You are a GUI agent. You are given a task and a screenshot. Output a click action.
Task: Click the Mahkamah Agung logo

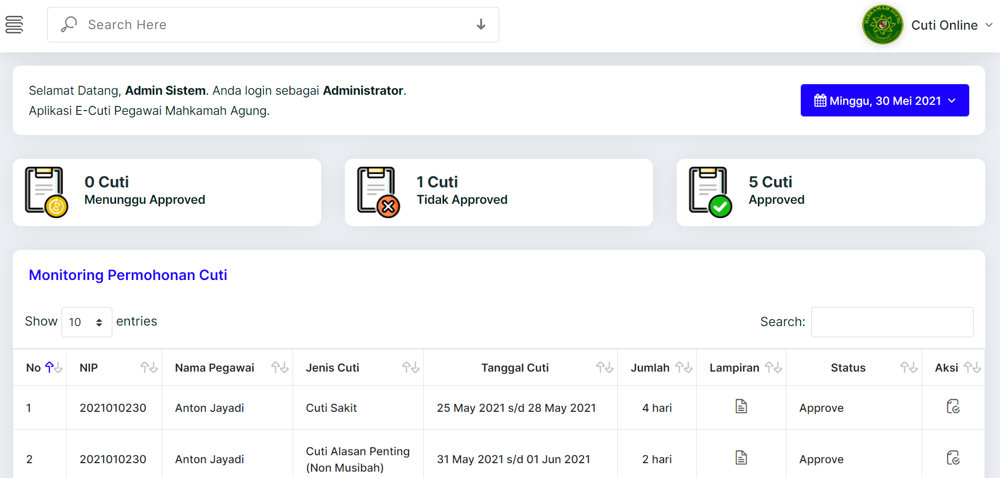[882, 24]
